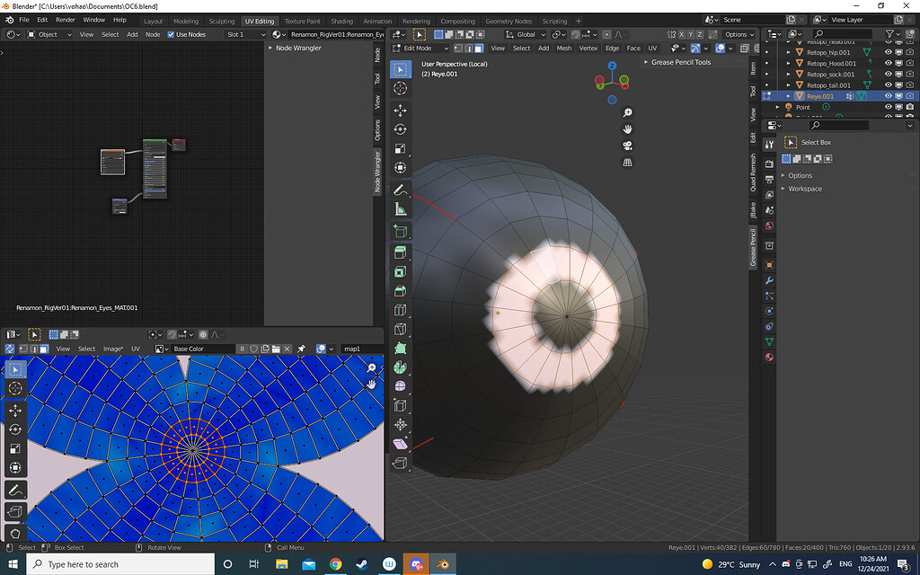Click the camera view icon in viewport

click(627, 146)
